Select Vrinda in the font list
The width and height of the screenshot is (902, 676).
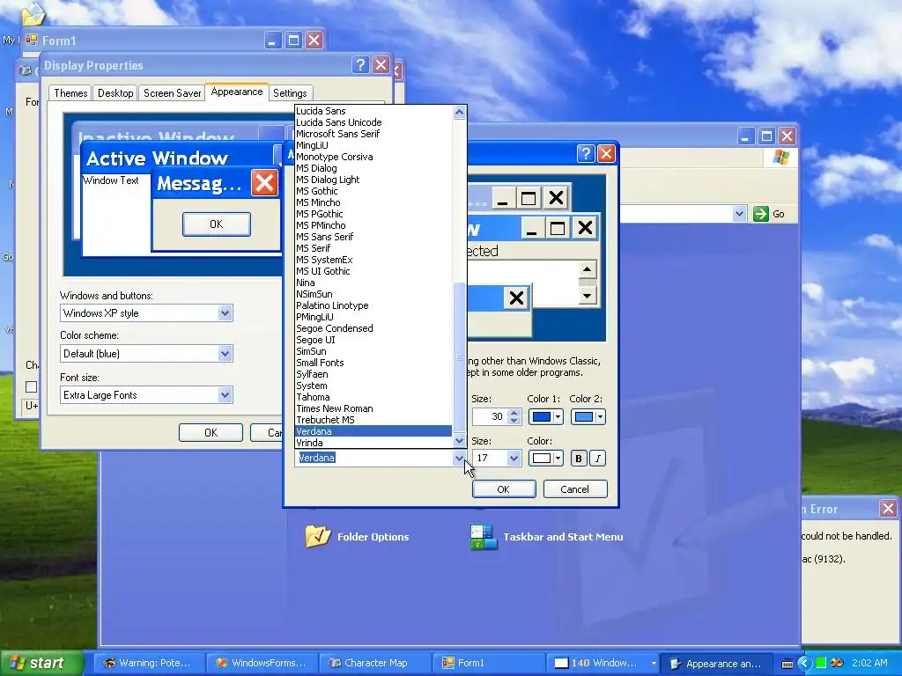click(373, 444)
